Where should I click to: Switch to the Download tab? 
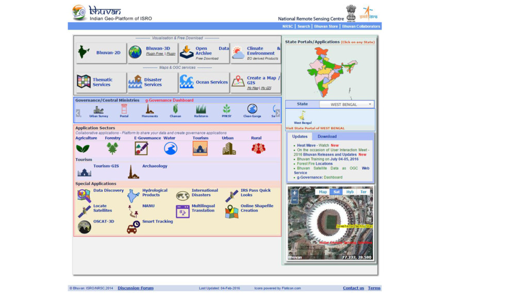point(327,136)
